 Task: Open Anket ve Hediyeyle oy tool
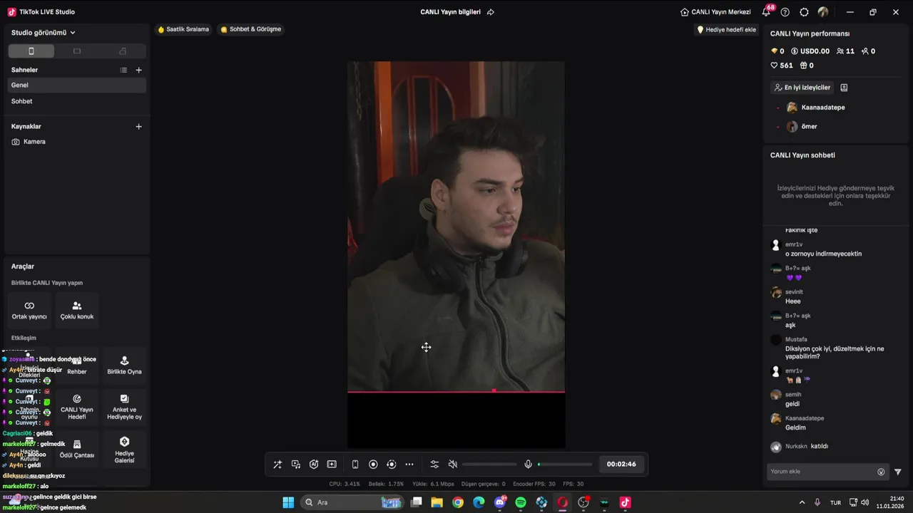click(124, 407)
